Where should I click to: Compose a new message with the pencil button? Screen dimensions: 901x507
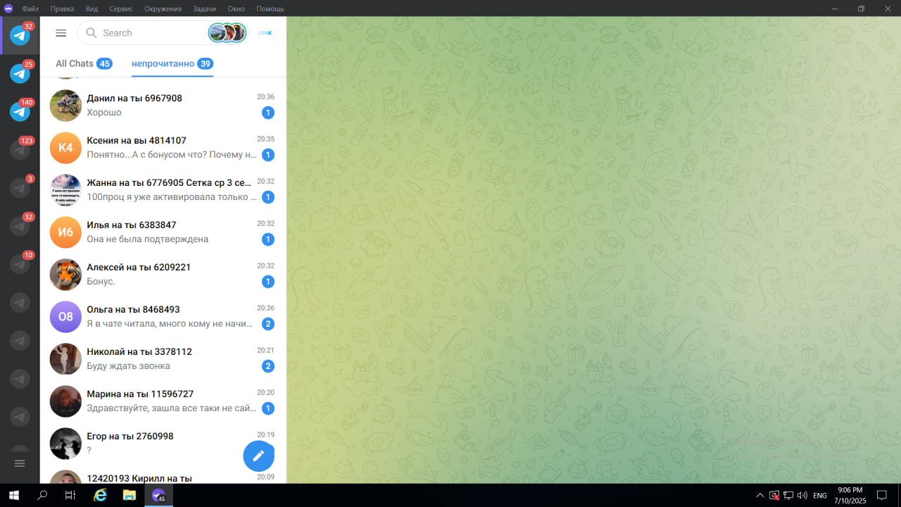[258, 456]
